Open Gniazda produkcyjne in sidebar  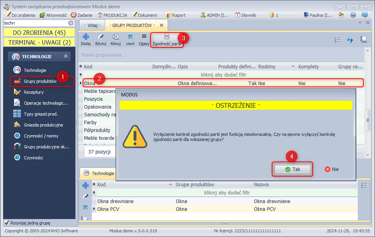[43, 125]
